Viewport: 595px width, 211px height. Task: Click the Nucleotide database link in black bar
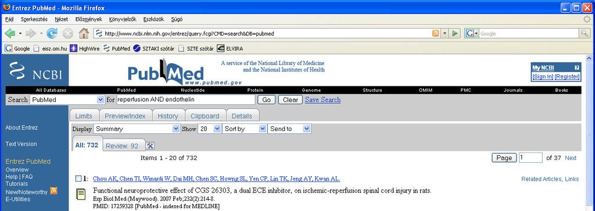click(x=193, y=90)
